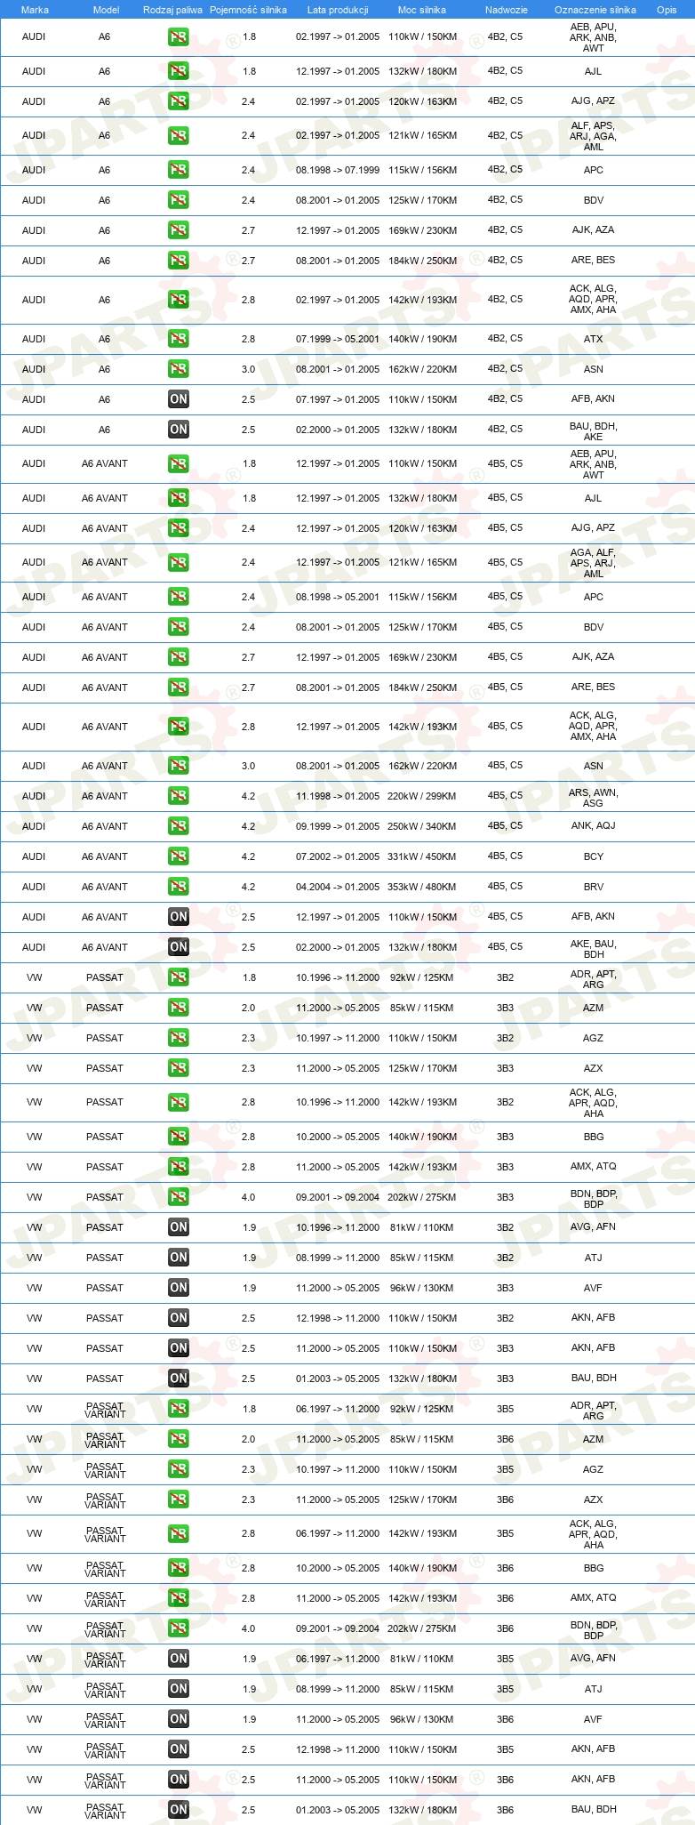Select power cell 331kW / 450KM
This screenshot has height=1825, width=695.
click(422, 856)
